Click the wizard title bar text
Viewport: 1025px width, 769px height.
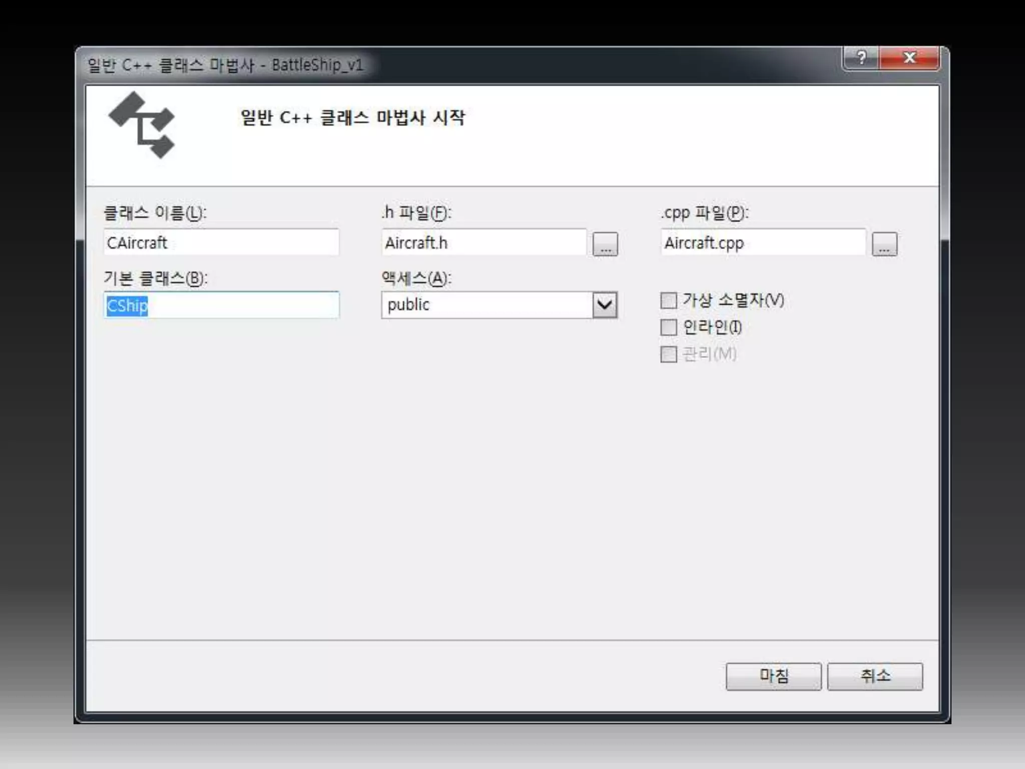(225, 65)
